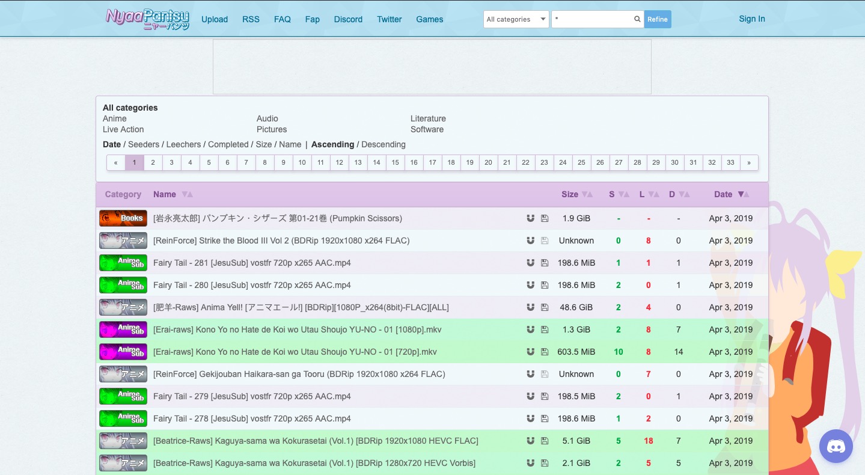Click in the search text field
The width and height of the screenshot is (865, 475).
592,19
